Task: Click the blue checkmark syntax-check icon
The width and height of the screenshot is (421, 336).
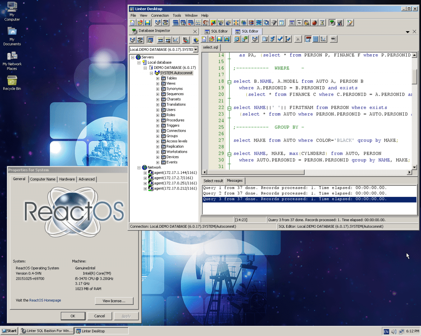Action: click(280, 40)
